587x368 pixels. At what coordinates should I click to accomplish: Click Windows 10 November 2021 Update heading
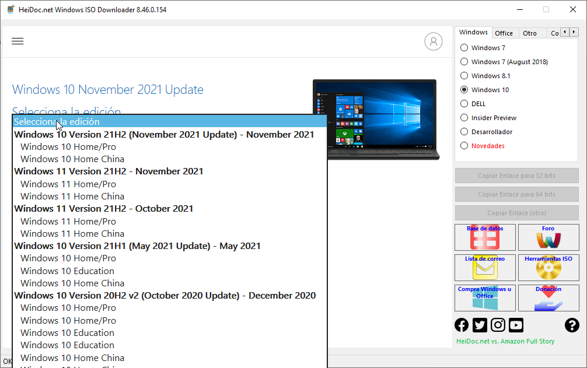[108, 90]
